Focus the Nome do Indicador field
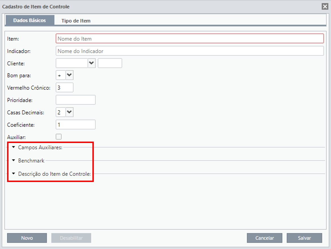Image resolution: width=331 pixels, height=249 pixels. 190,51
